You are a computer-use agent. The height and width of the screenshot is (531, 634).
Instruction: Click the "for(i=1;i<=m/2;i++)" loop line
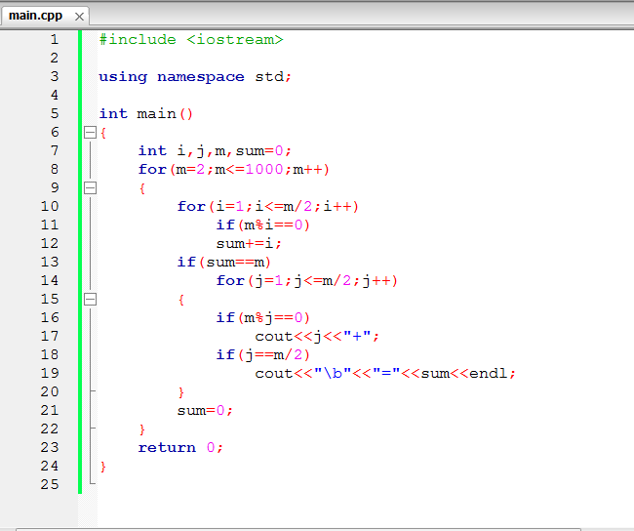(x=267, y=206)
